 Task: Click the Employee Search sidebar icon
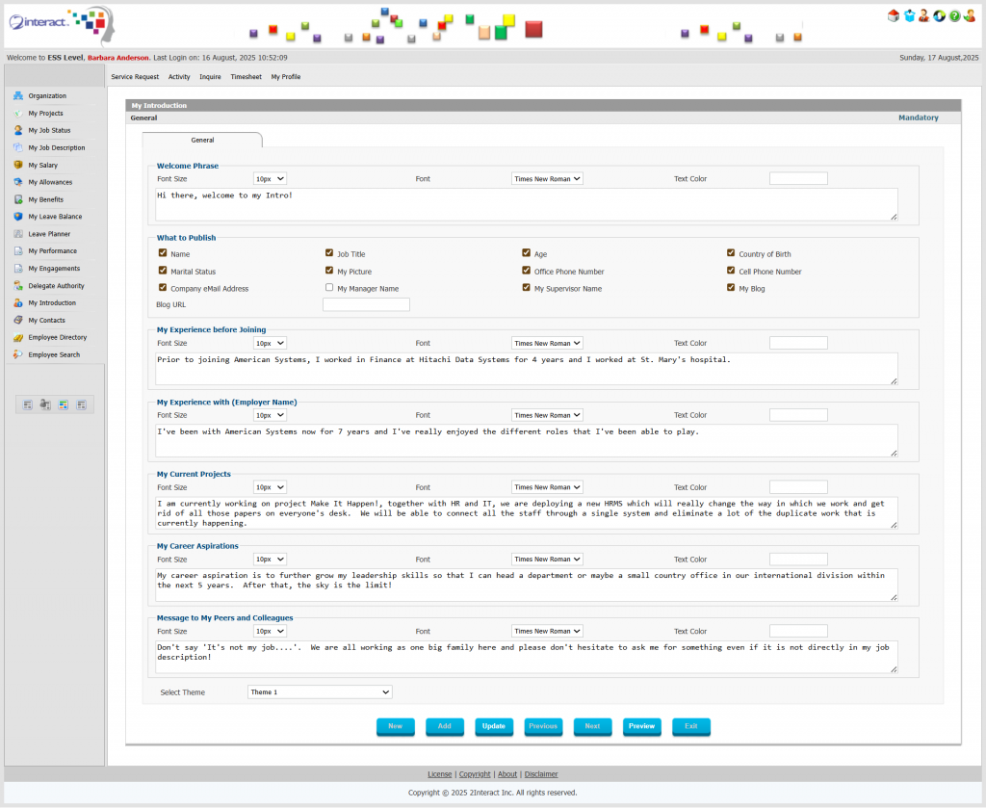[18, 354]
